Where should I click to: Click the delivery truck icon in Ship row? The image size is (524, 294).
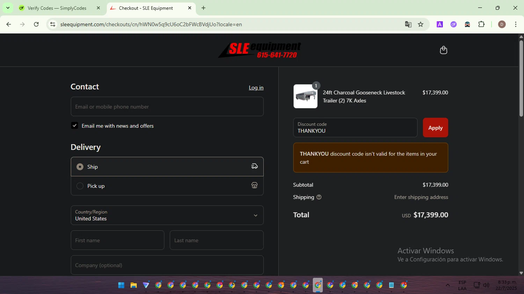point(254,166)
